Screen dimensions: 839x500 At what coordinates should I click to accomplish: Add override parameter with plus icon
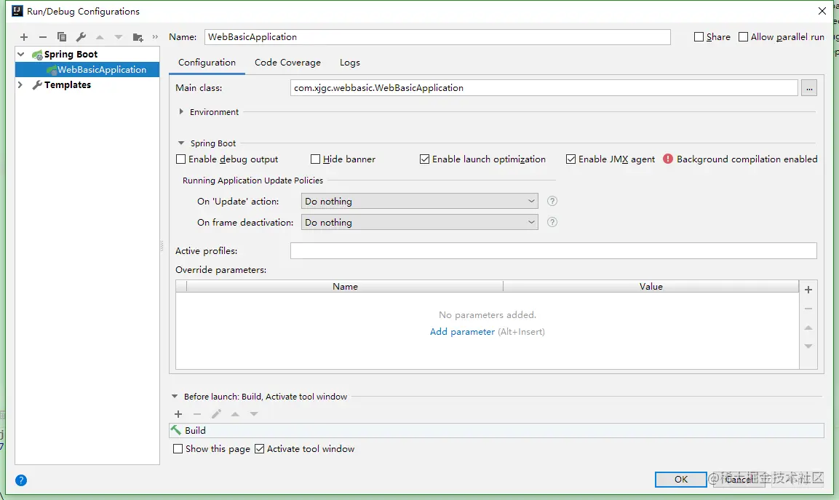pos(808,290)
